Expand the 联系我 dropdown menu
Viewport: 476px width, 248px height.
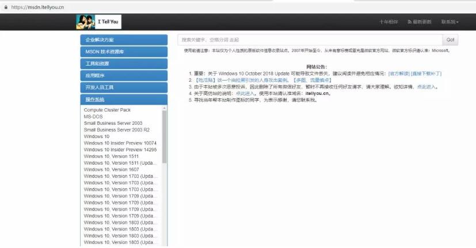point(450,22)
